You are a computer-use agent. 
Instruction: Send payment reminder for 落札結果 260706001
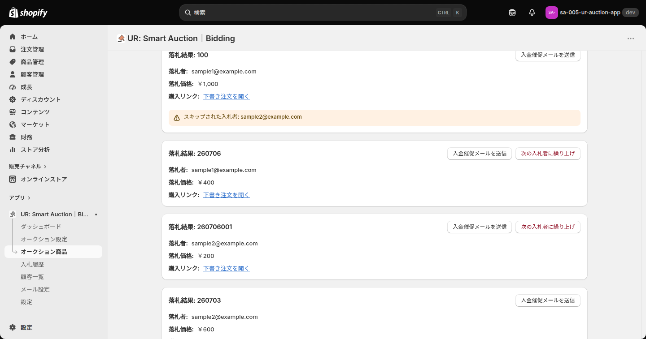tap(480, 227)
